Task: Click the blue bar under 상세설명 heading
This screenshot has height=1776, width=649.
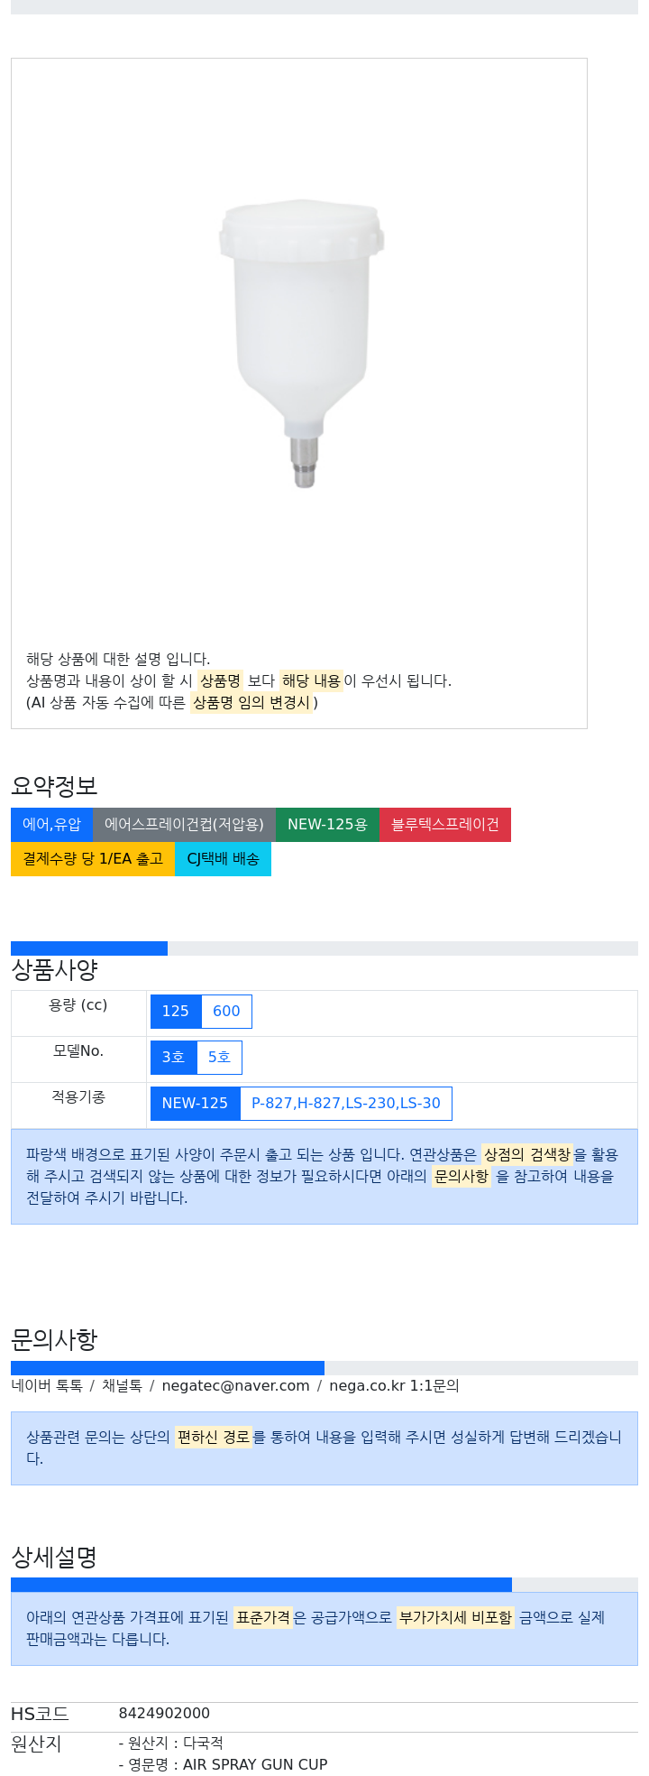Action: (x=261, y=1585)
